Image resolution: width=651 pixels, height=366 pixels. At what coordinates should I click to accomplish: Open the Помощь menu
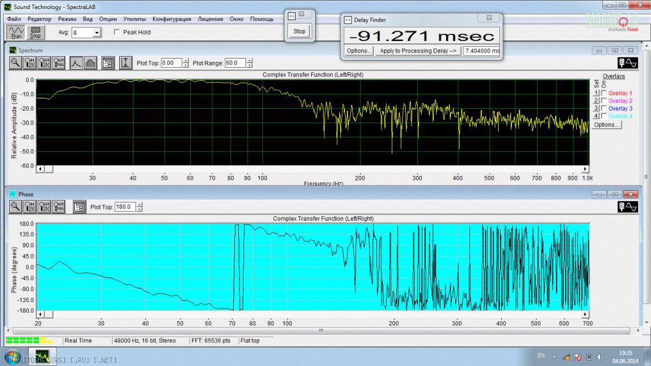tap(262, 19)
